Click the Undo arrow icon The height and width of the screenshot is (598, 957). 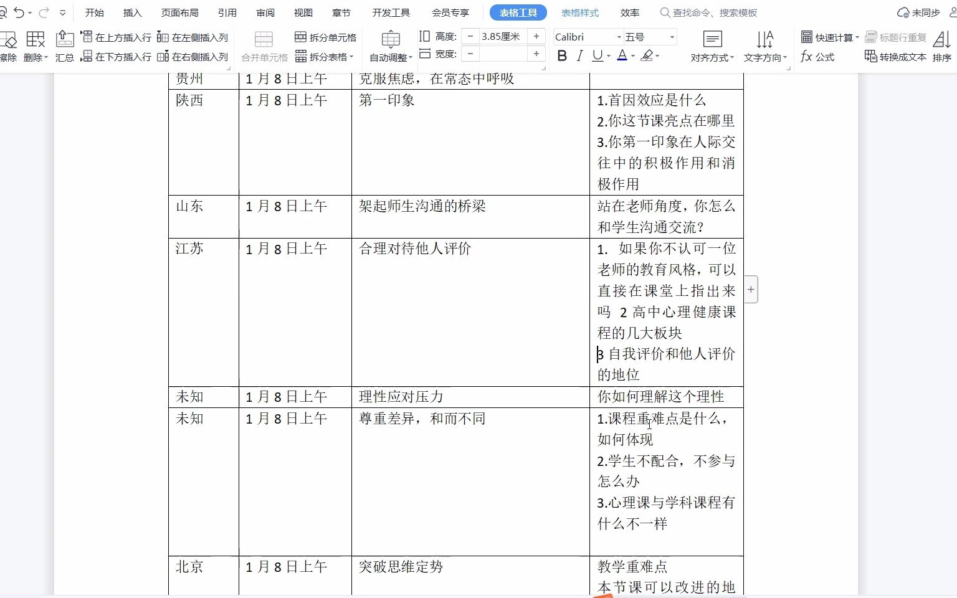pyautogui.click(x=19, y=12)
